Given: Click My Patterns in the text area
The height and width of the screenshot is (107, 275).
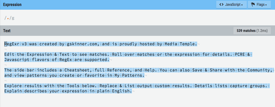Looking at the screenshot, I should coord(129,75).
